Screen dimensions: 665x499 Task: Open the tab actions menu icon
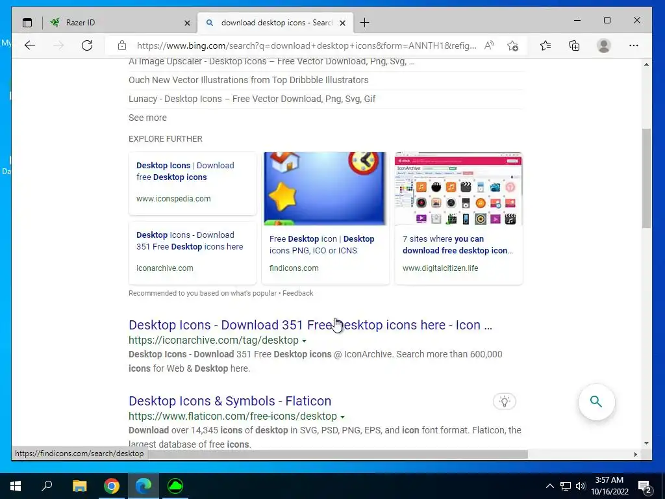pos(27,23)
